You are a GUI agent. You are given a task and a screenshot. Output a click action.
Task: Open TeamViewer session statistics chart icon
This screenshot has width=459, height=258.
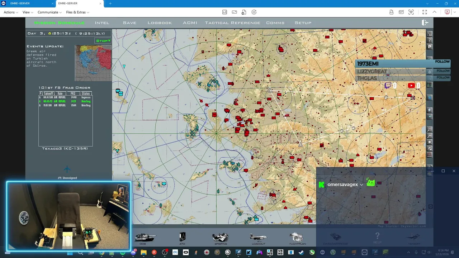[224, 12]
